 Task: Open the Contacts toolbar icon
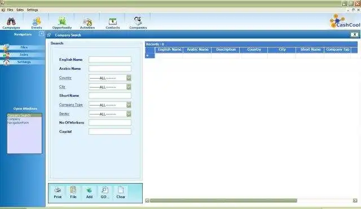click(113, 23)
